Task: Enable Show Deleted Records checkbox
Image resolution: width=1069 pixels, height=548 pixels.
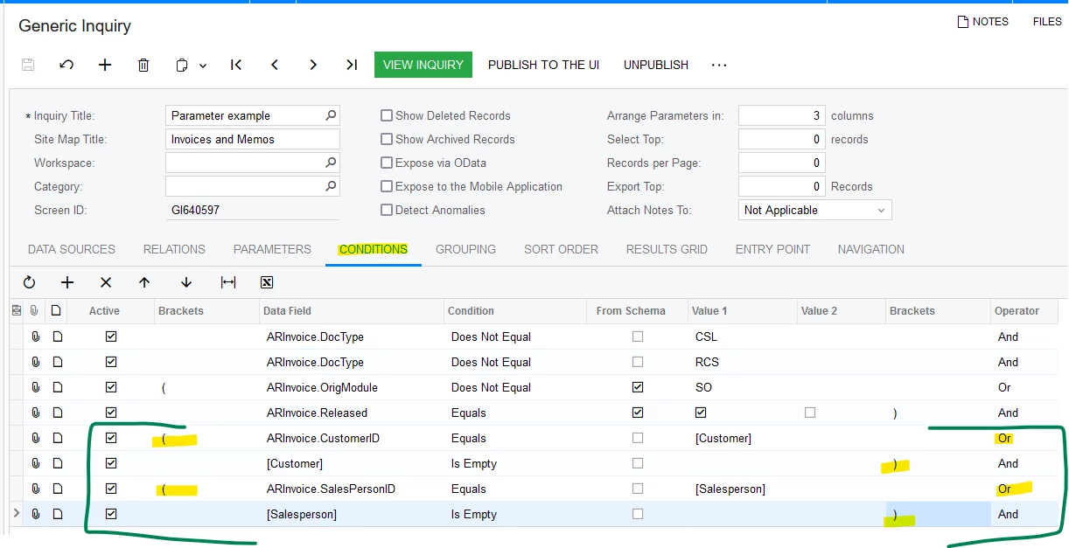Action: pyautogui.click(x=387, y=115)
